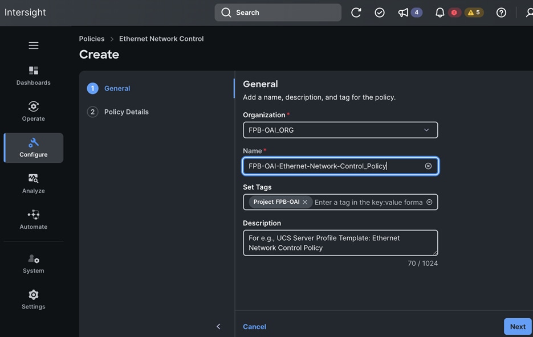Open Settings from the sidebar
This screenshot has width=533, height=337.
coord(33,299)
